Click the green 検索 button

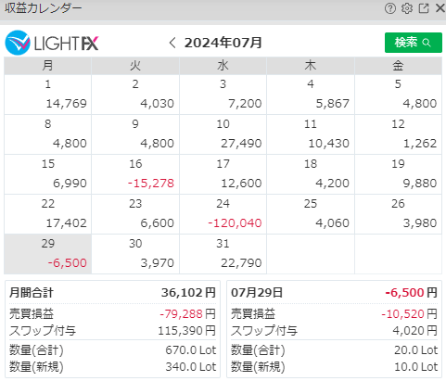point(414,43)
